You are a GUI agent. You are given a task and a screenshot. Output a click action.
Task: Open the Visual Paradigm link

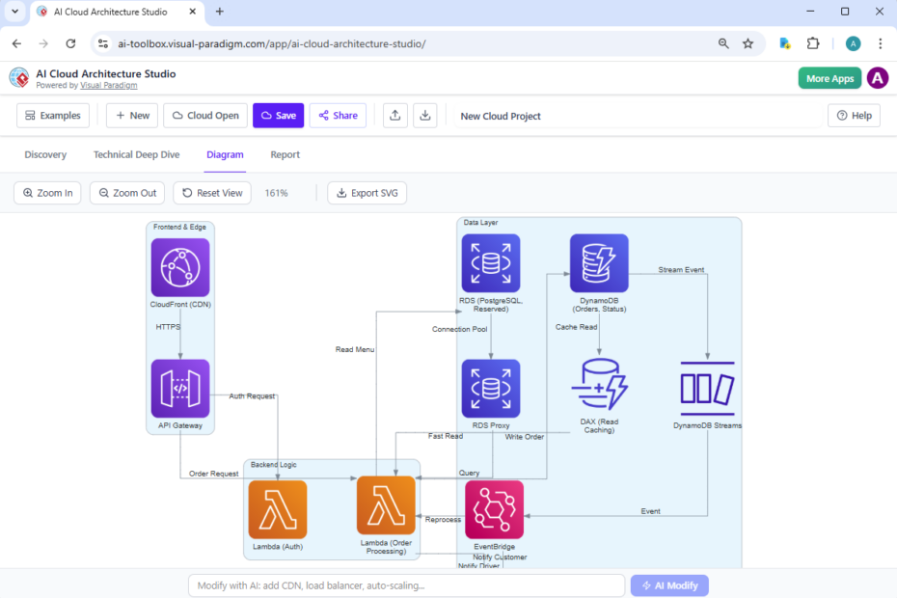click(x=108, y=85)
